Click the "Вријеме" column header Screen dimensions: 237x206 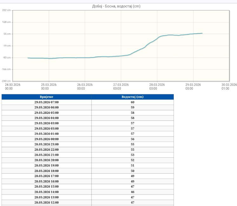pos(46,97)
